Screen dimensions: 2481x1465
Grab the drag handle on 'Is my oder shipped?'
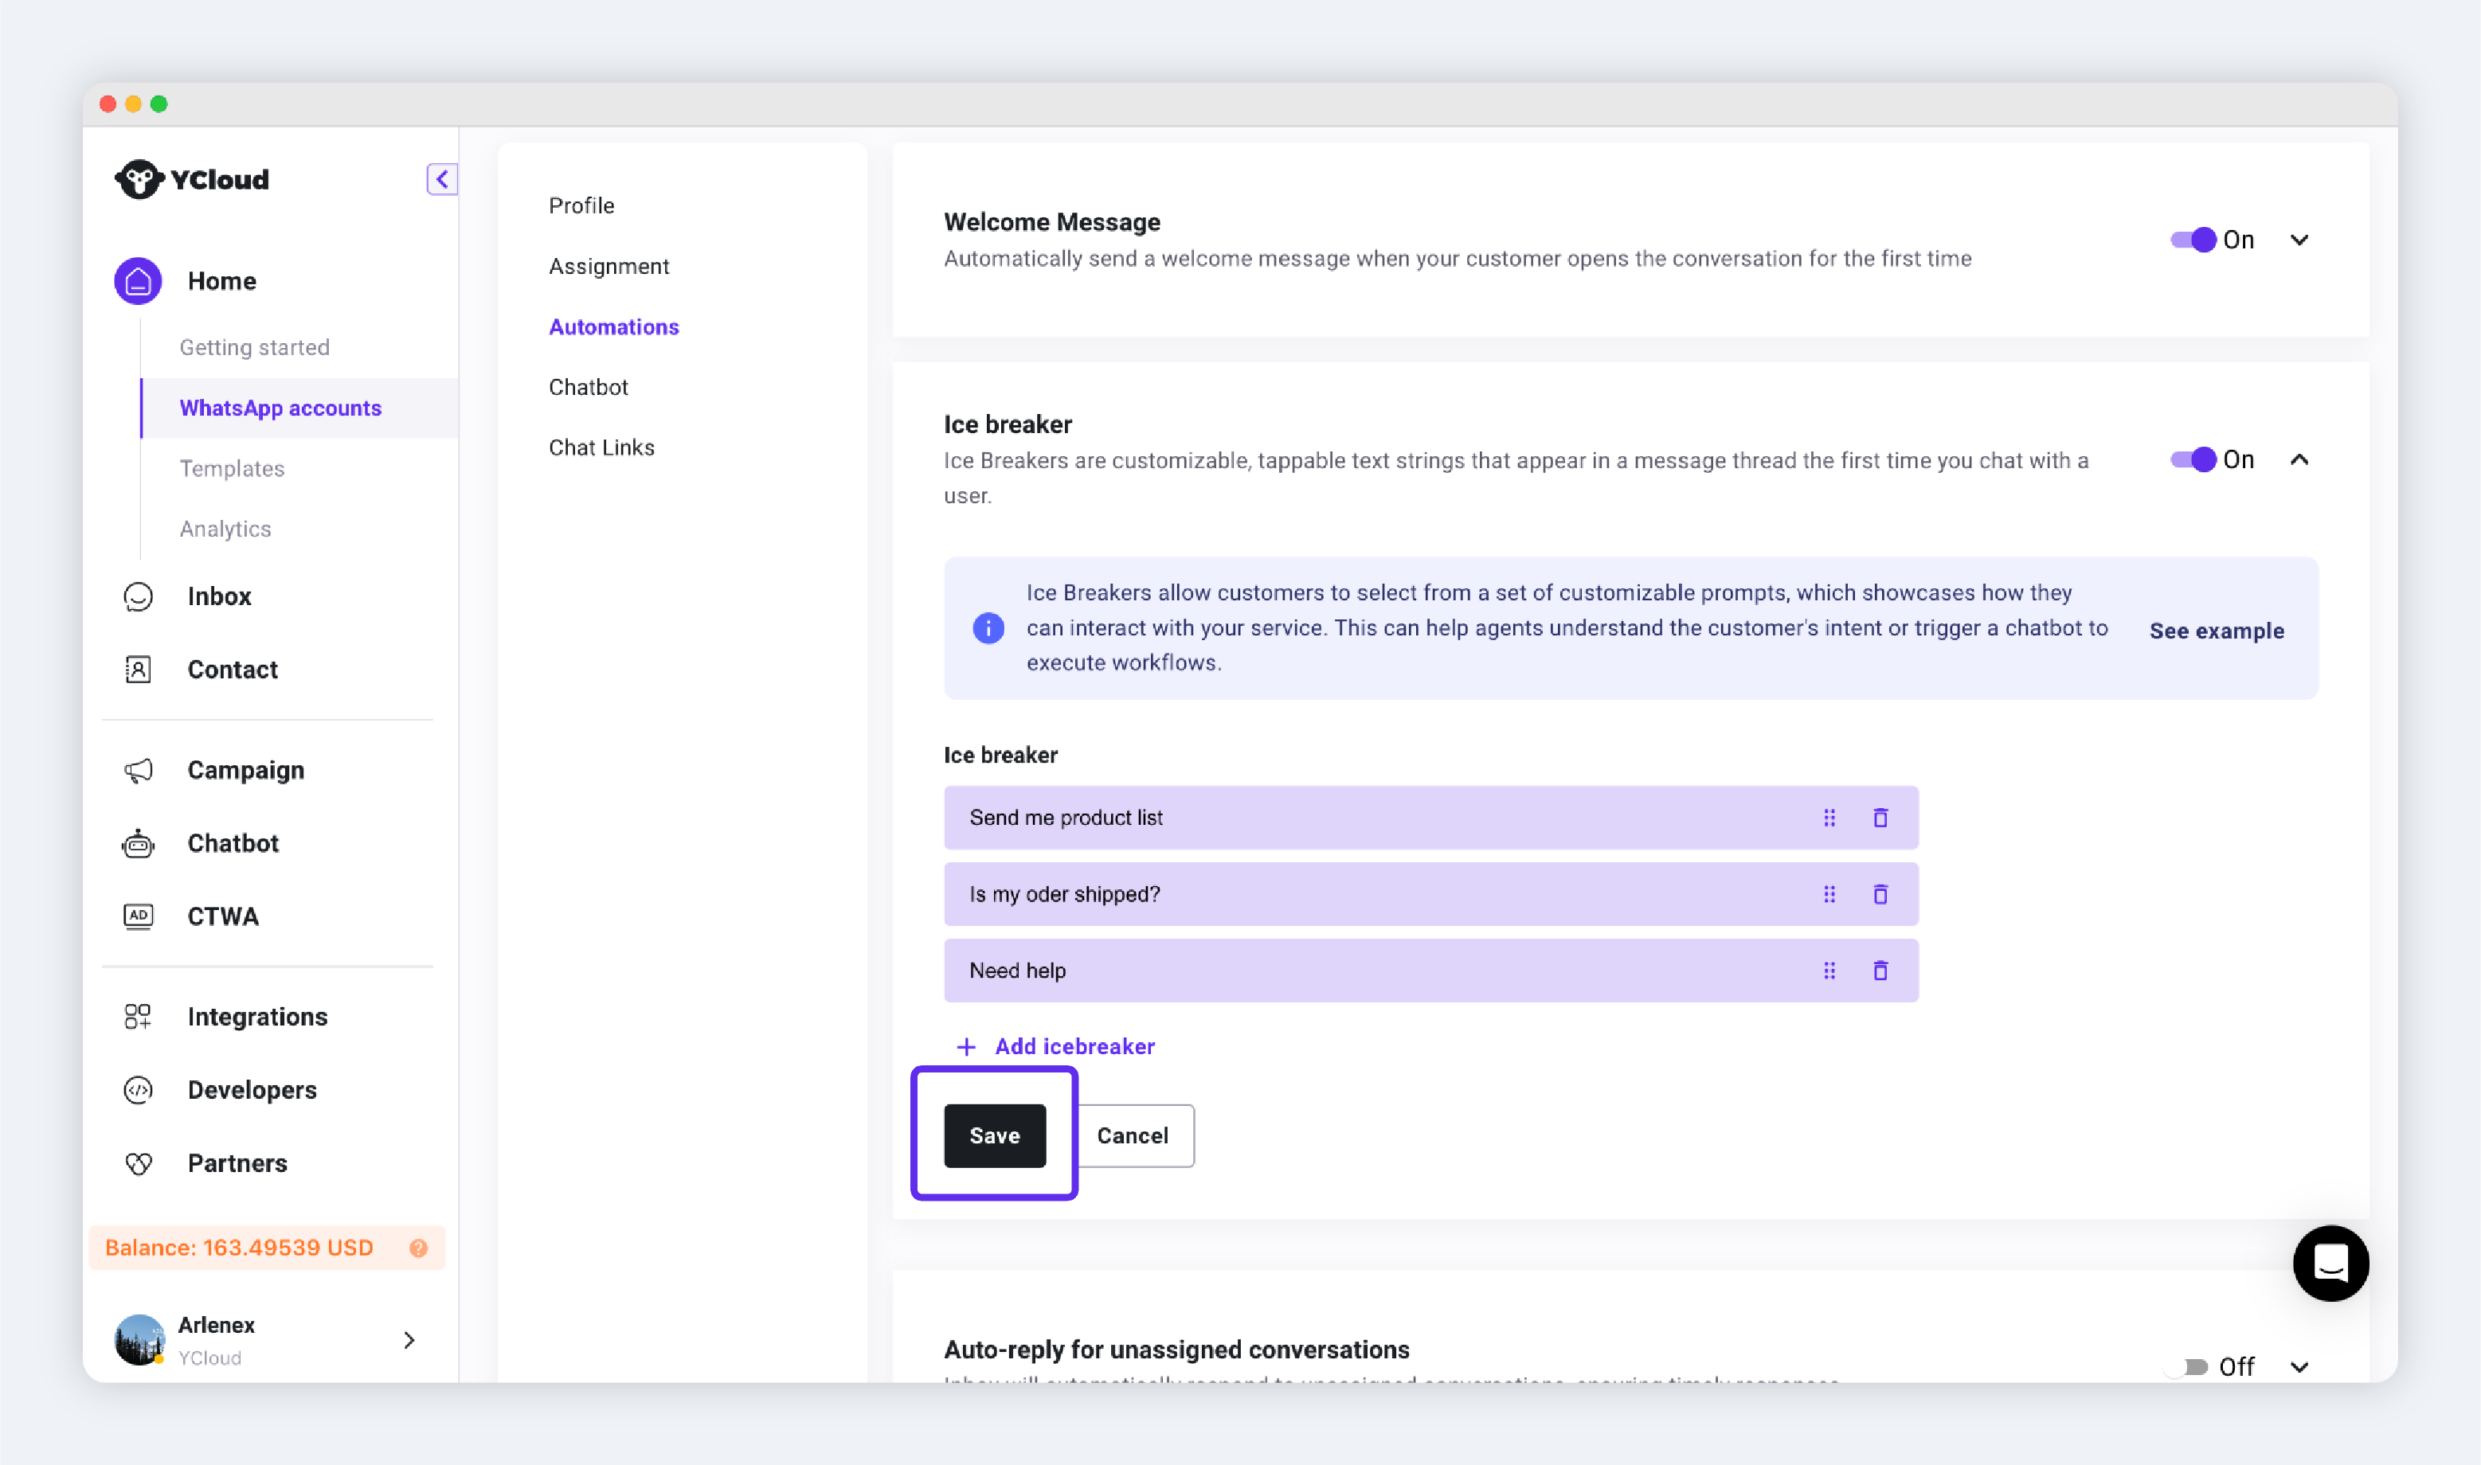[x=1829, y=894]
